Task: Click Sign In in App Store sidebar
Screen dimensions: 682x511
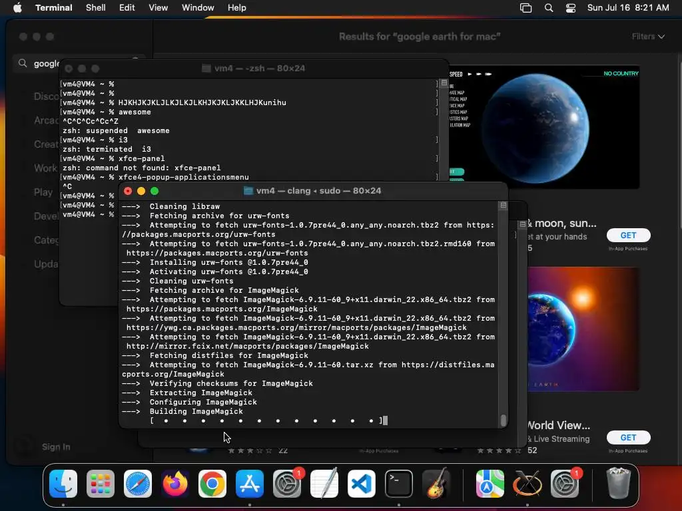Action: point(56,446)
